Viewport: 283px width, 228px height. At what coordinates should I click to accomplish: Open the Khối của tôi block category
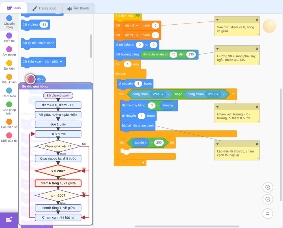(9, 137)
